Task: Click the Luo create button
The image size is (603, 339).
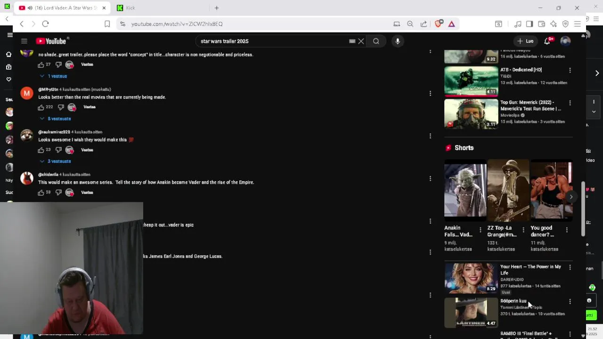Action: coord(525,41)
